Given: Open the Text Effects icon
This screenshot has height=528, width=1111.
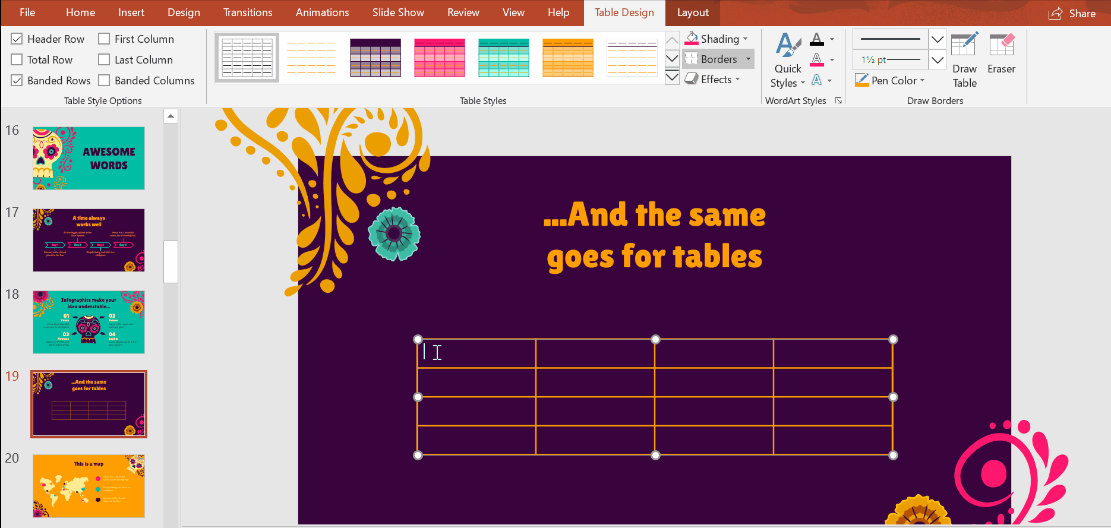Looking at the screenshot, I should 817,80.
